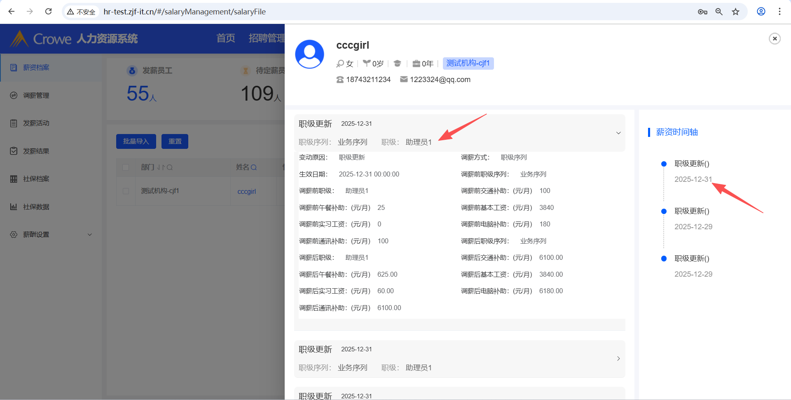Select the 2025-12-31 职级更新 timeline node
Screen dimensions: 791x400
pos(664,164)
